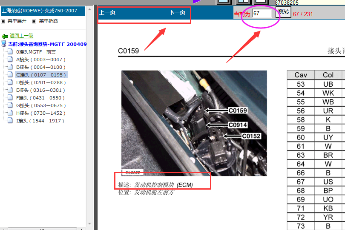Click document icon beside B接头
This screenshot has height=230, width=345.
pyautogui.click(x=10, y=67)
